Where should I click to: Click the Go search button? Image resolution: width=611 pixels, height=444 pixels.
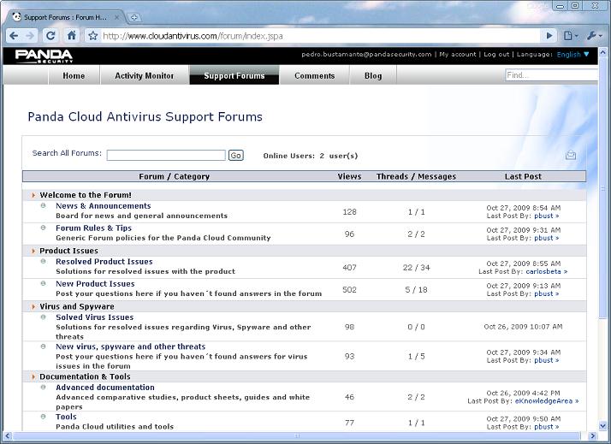coord(235,156)
